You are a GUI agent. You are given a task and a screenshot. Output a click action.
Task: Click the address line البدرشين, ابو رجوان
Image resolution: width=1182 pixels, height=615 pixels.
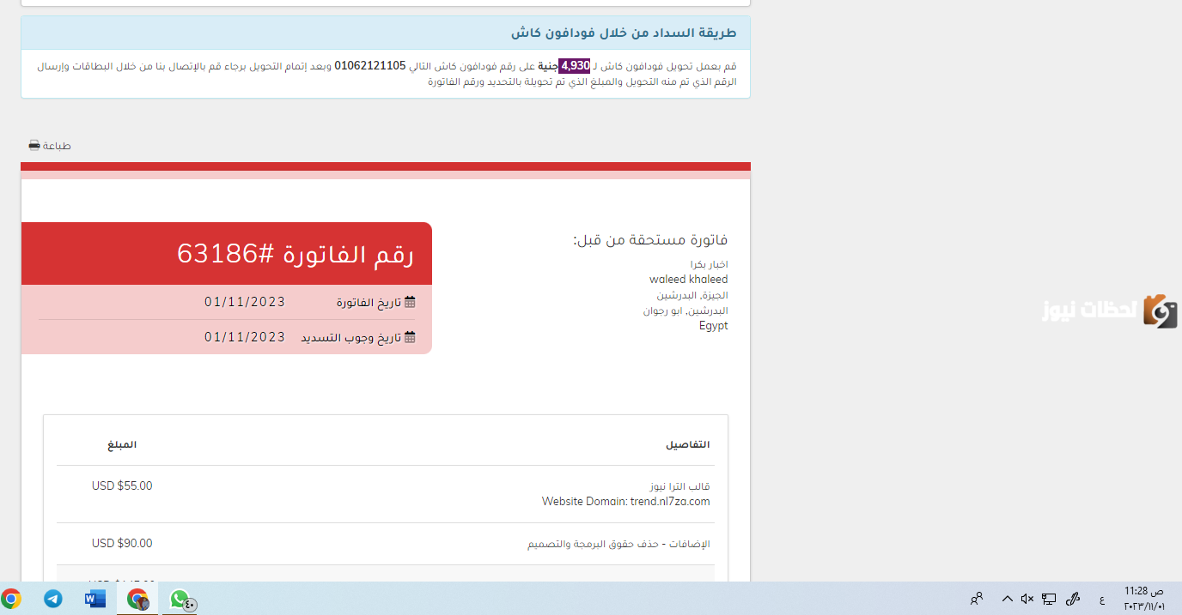(685, 311)
